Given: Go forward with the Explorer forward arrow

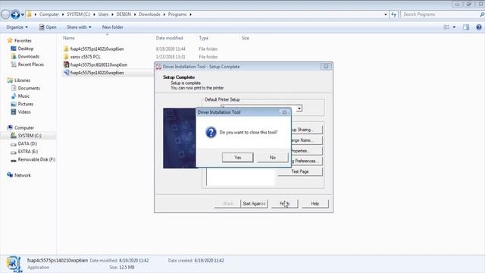Looking at the screenshot, I should (15, 14).
